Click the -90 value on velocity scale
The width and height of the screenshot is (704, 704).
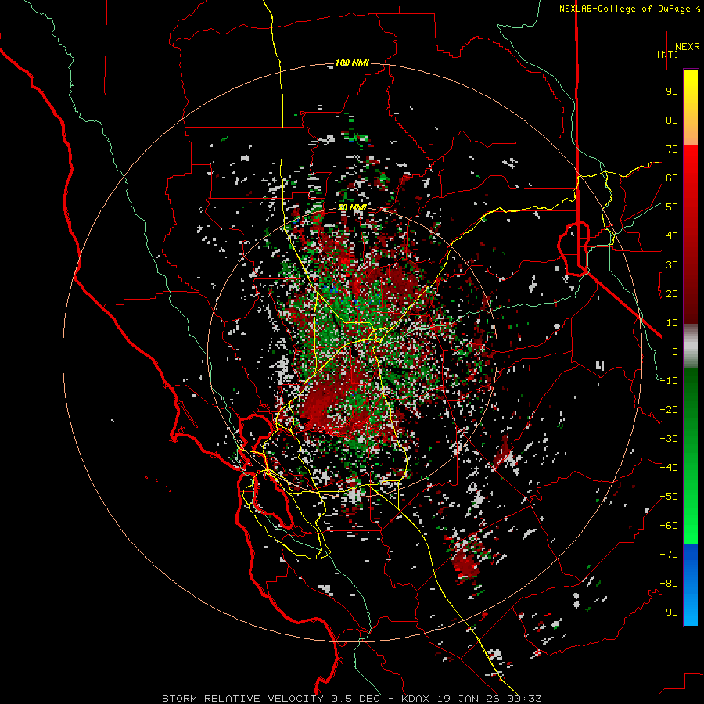coord(669,612)
